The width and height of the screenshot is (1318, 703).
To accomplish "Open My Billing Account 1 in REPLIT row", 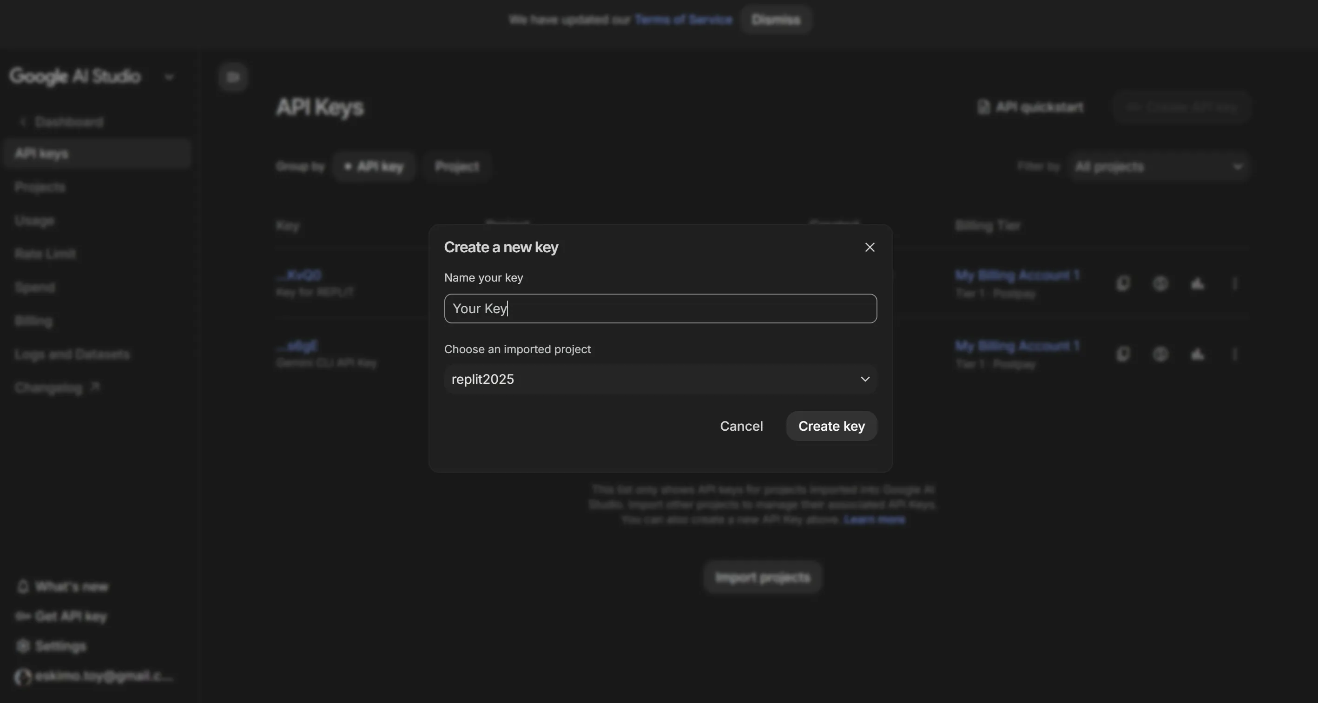I will (x=1017, y=275).
